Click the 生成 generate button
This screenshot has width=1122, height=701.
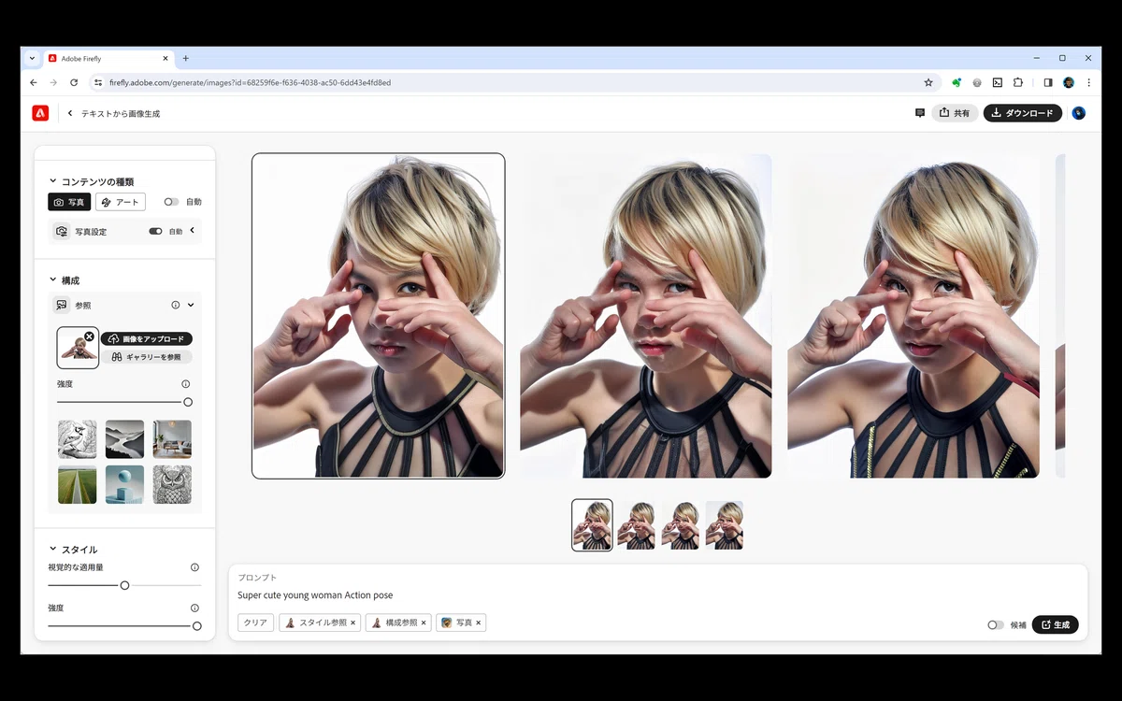pos(1056,624)
